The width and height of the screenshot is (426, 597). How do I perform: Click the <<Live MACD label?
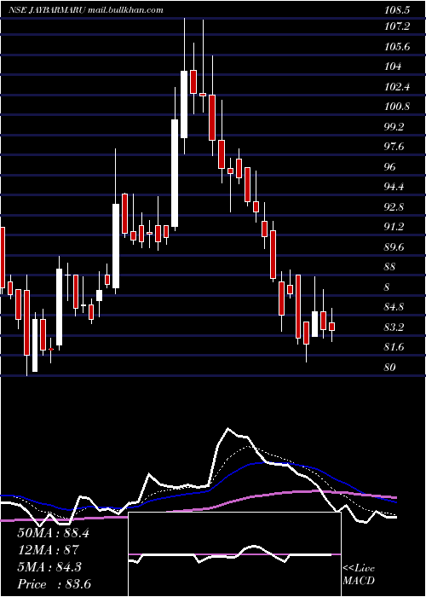click(359, 574)
